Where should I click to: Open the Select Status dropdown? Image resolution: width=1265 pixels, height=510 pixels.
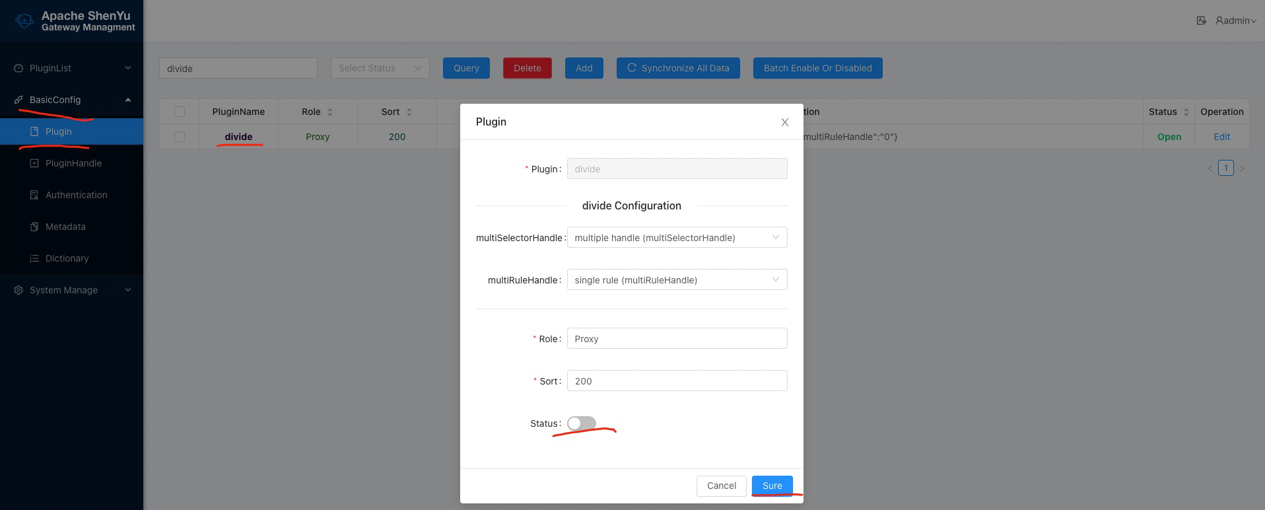point(380,68)
